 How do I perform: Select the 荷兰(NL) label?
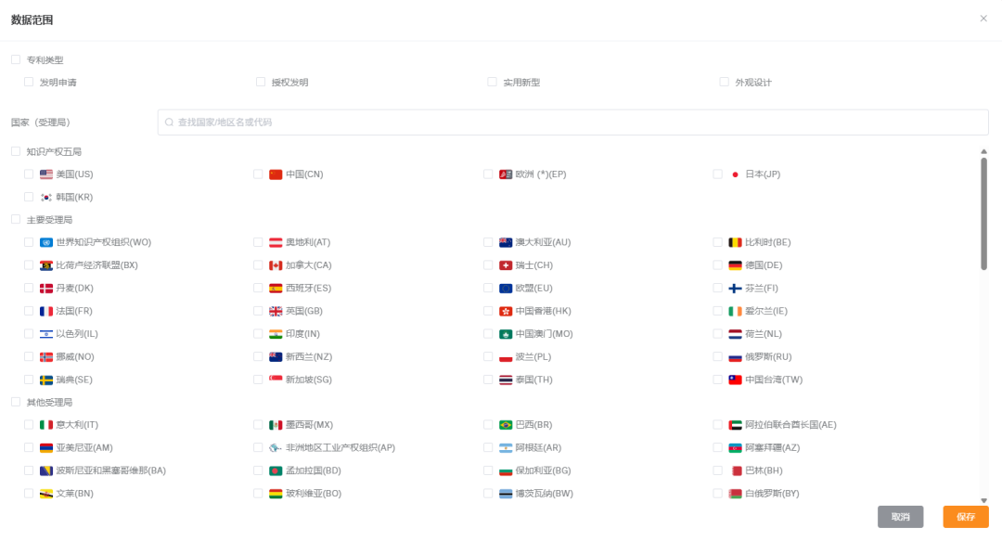point(764,334)
